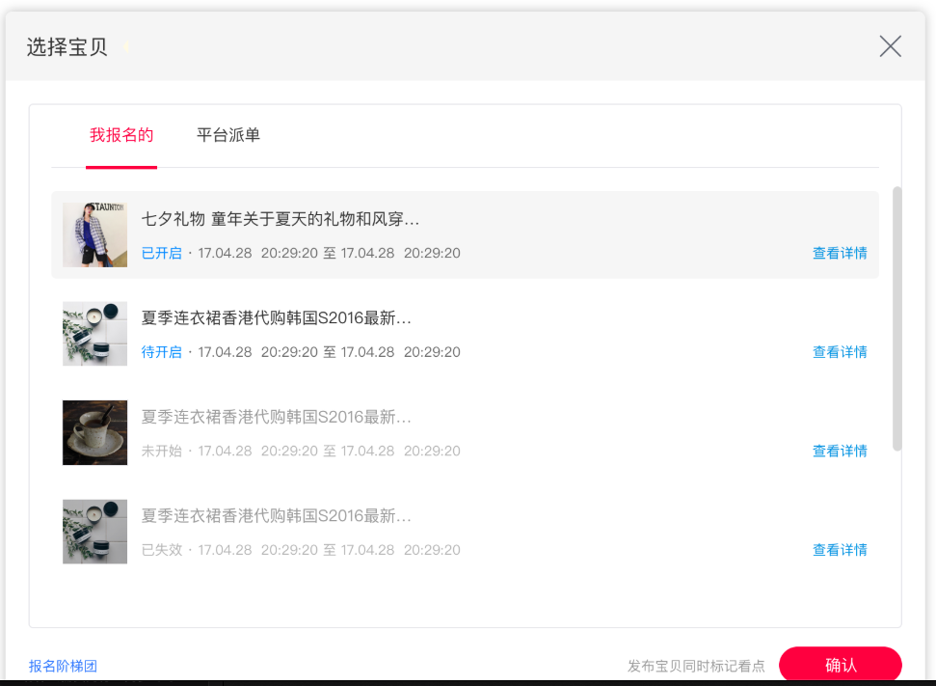The width and height of the screenshot is (936, 686).
Task: View details of the 已失效 item
Action: pyautogui.click(x=840, y=550)
